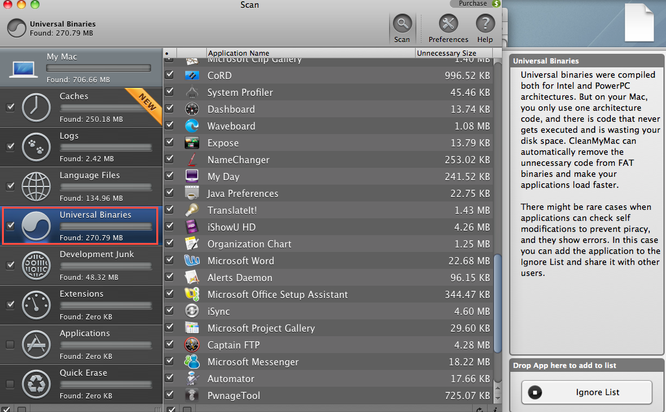The image size is (666, 412).
Task: Toggle the Caches category checkbox
Action: click(x=10, y=108)
